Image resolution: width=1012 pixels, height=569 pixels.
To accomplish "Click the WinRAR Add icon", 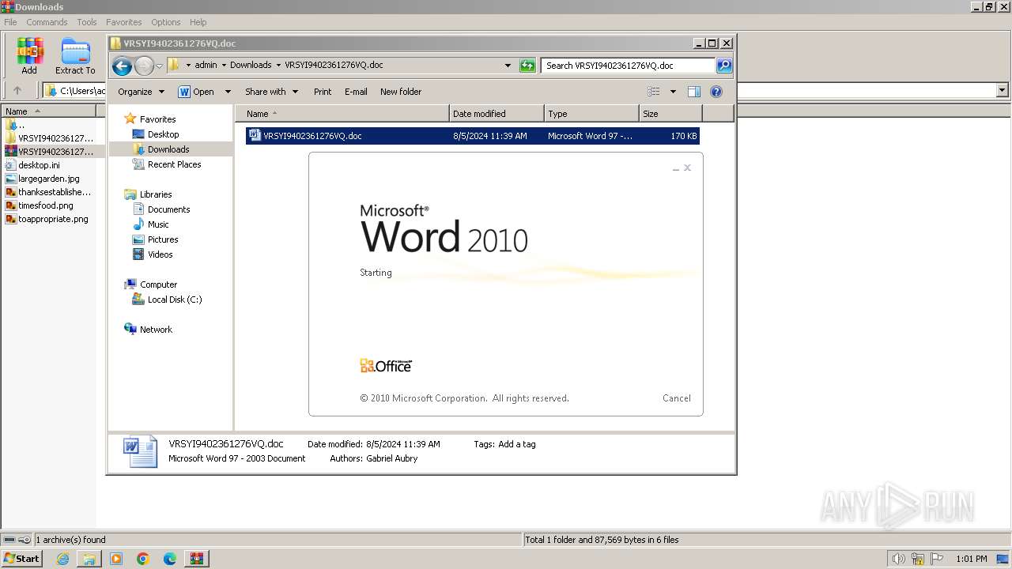I will tap(29, 56).
